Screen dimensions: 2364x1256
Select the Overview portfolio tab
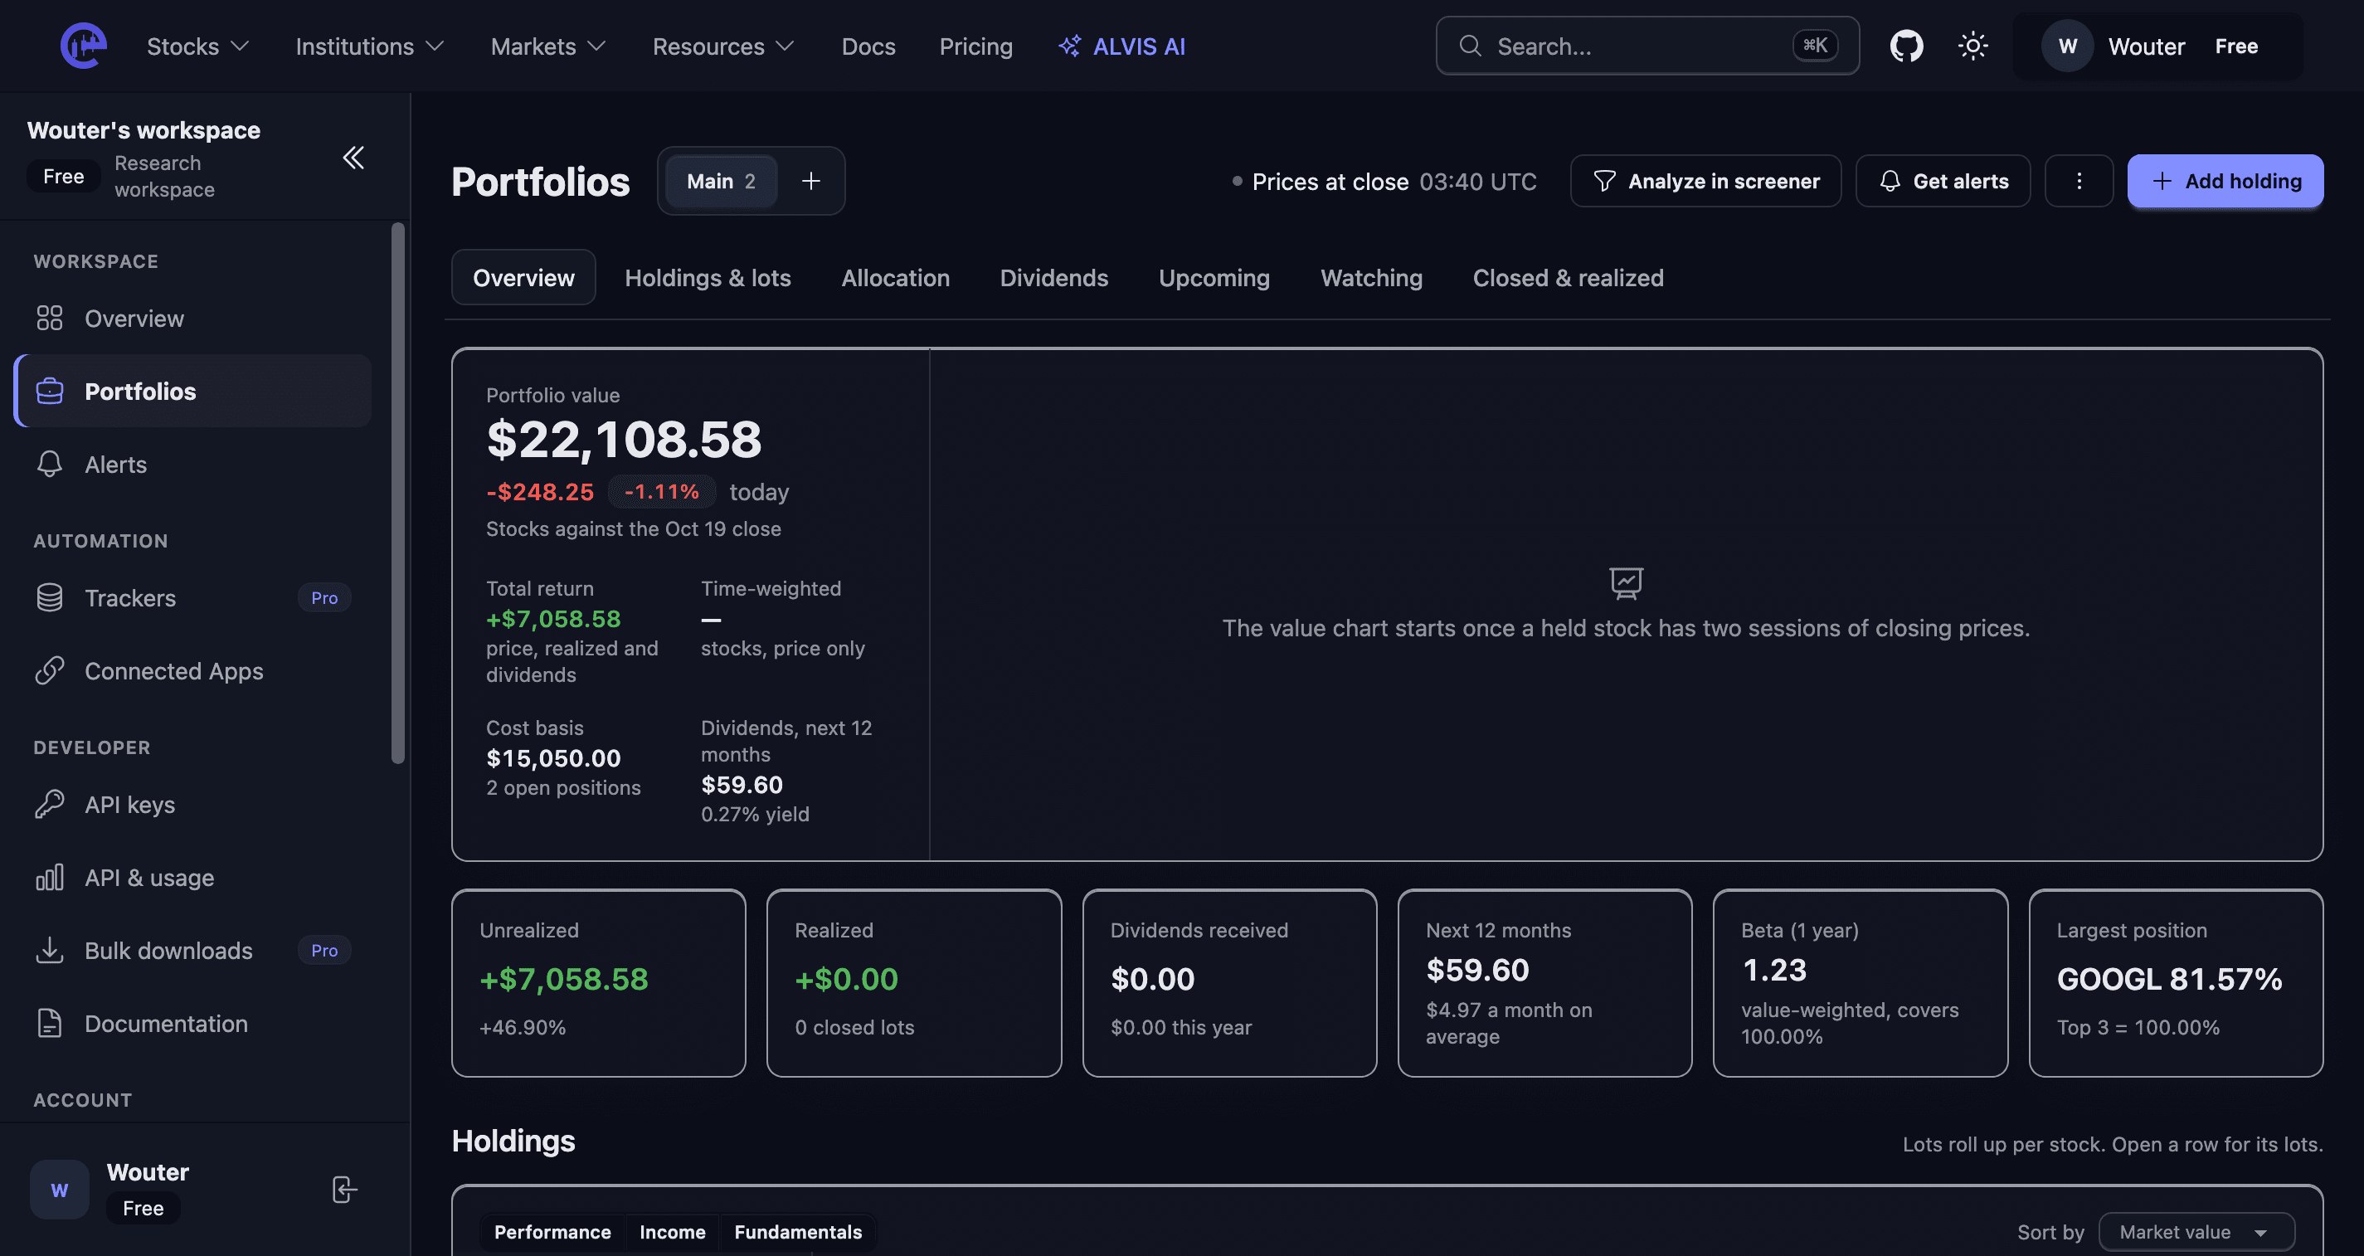[x=523, y=277]
